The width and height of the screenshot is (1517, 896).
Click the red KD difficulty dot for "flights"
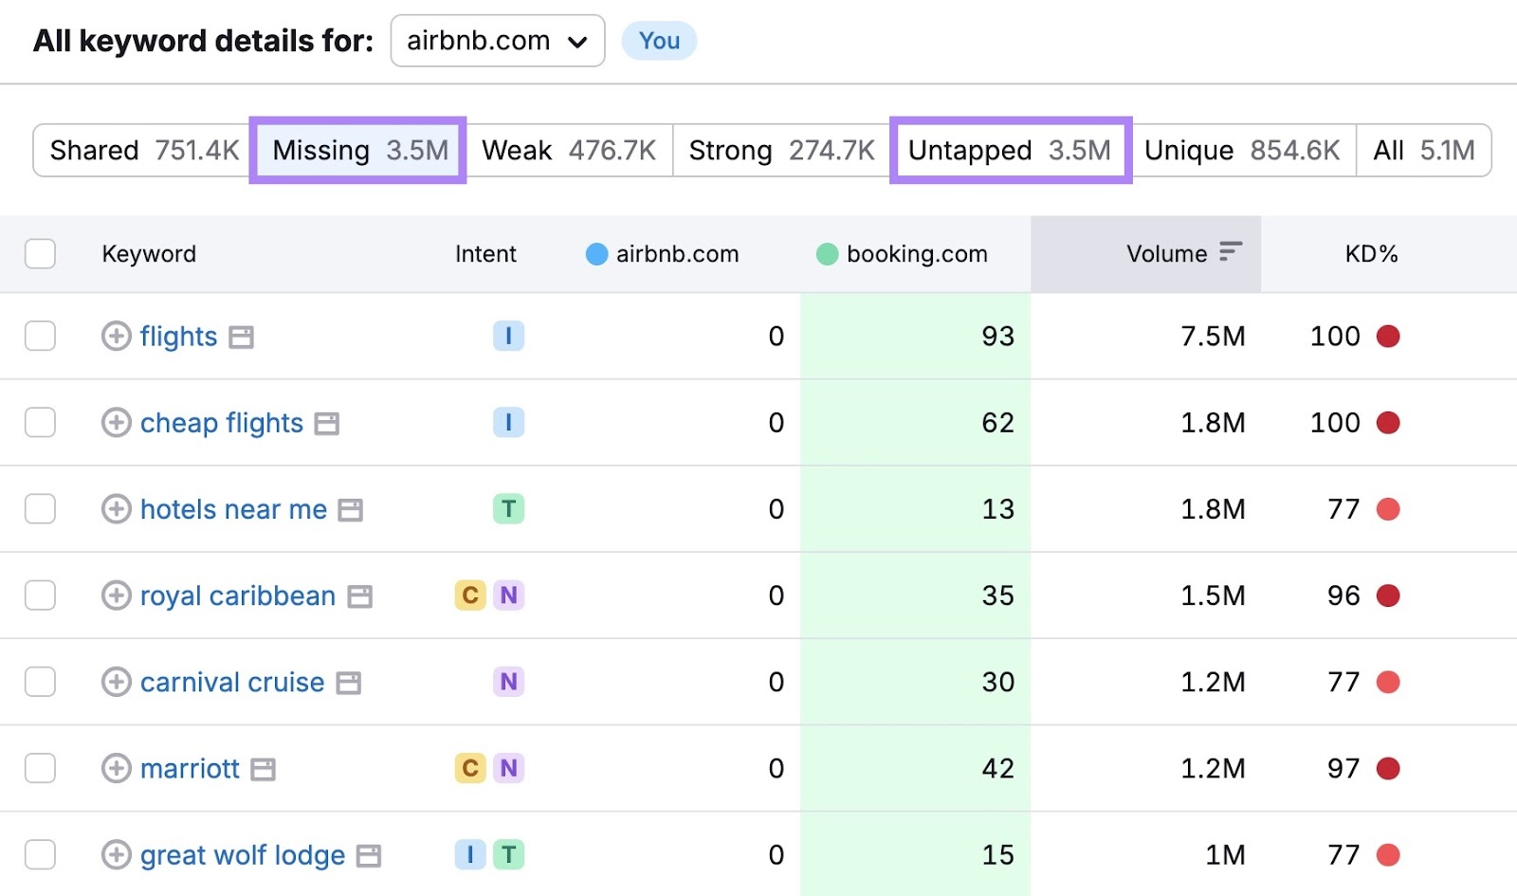click(x=1389, y=337)
